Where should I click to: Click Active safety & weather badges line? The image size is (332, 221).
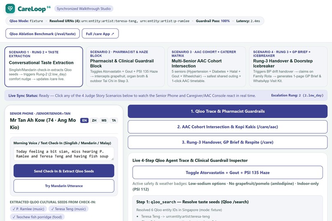[225, 186]
